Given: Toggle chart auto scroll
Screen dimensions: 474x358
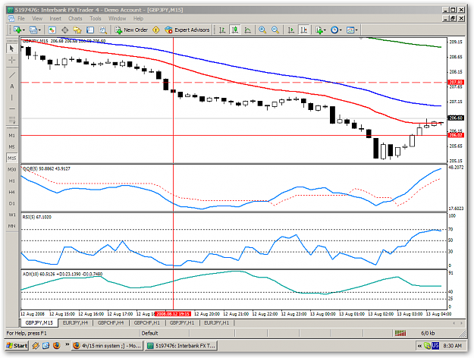Looking at the screenshot, I should [x=291, y=30].
